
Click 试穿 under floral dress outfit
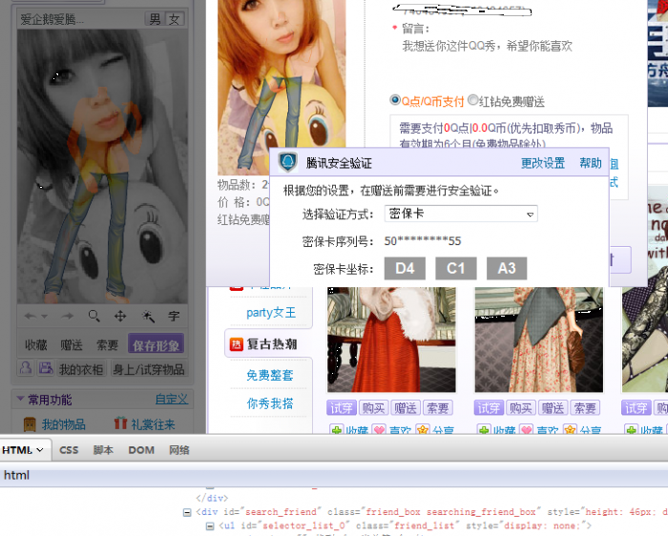click(489, 408)
